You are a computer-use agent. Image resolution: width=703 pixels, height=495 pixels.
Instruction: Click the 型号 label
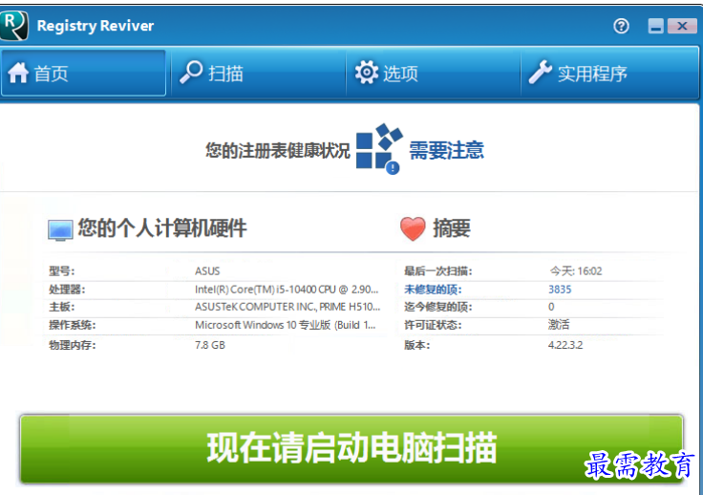[61, 271]
